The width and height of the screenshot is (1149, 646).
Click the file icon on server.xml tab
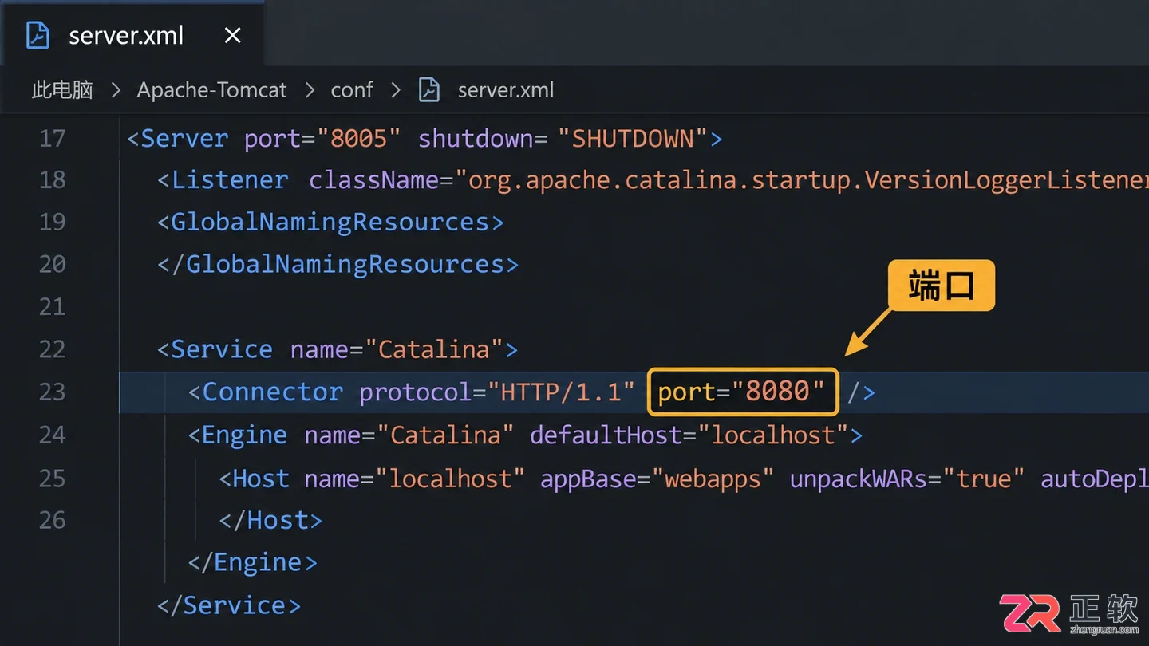coord(38,35)
